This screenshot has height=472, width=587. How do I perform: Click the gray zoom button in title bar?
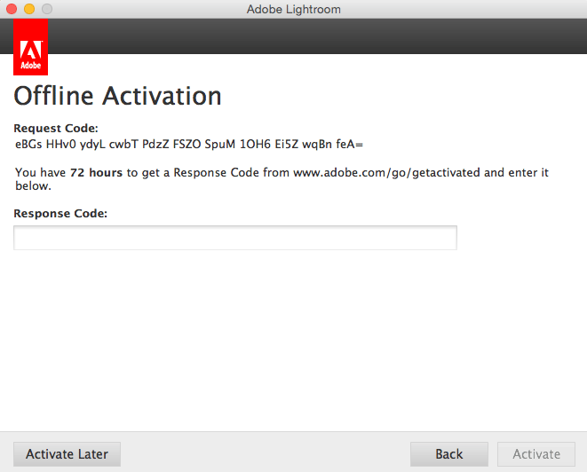pos(47,9)
